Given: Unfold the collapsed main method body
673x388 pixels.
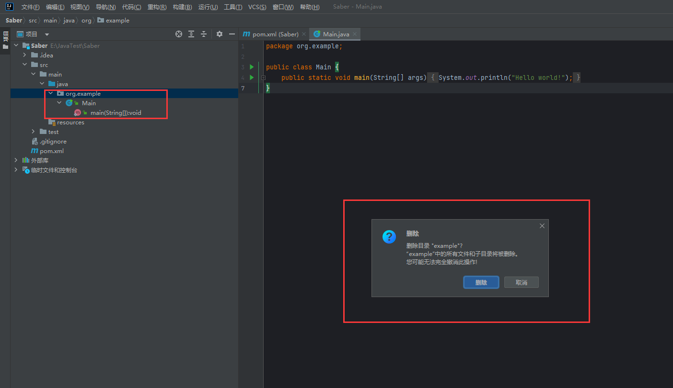Looking at the screenshot, I should (x=263, y=78).
